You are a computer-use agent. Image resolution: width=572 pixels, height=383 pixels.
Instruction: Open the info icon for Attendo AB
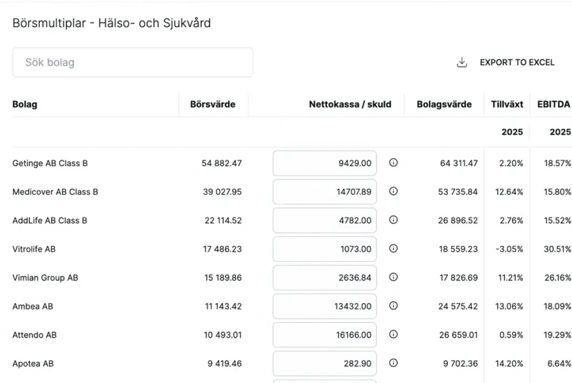pos(394,334)
